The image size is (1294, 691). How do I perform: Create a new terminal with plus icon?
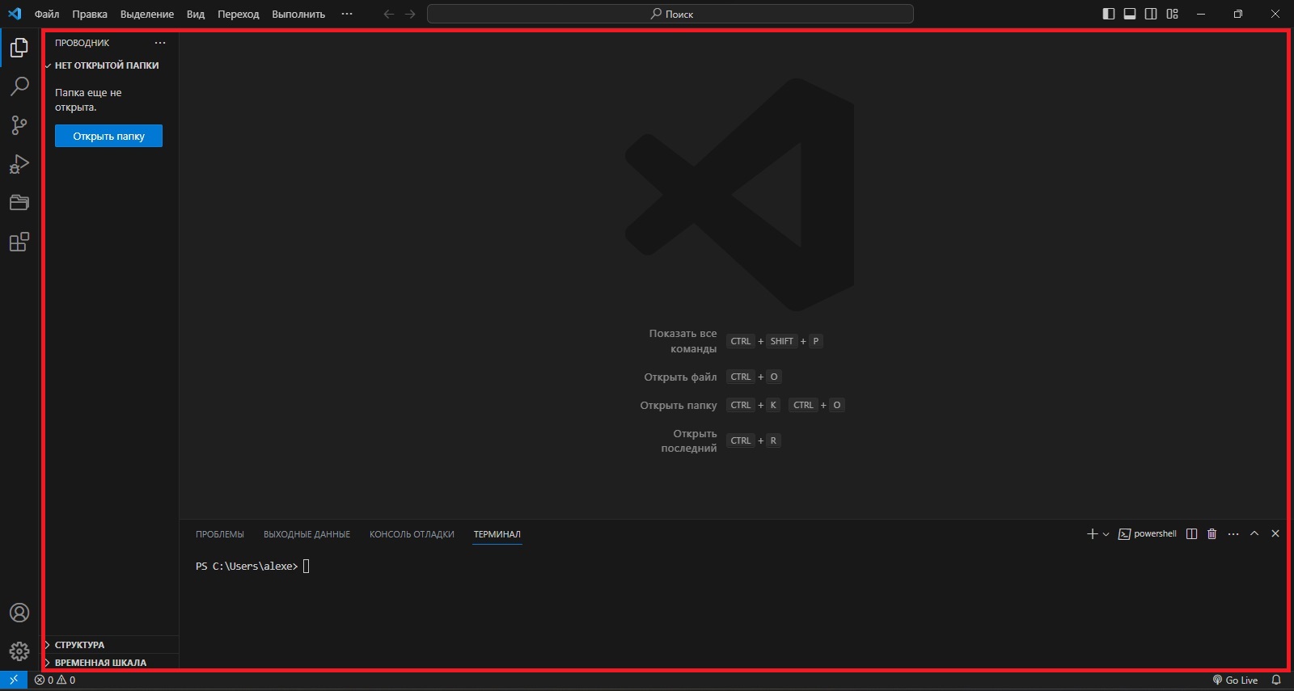[1093, 534]
